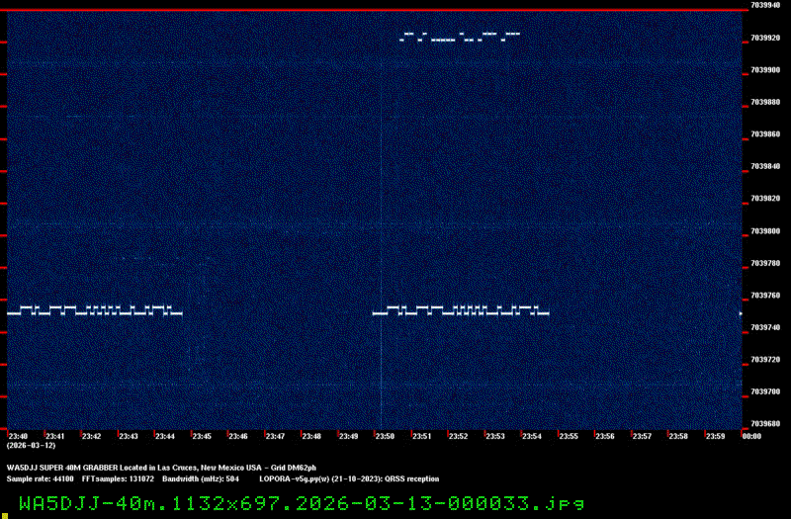Click the 7039700 frequency label

coord(765,391)
